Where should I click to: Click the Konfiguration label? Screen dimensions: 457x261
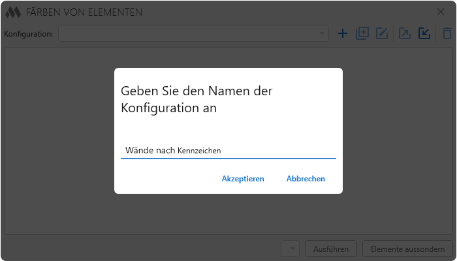click(x=28, y=34)
